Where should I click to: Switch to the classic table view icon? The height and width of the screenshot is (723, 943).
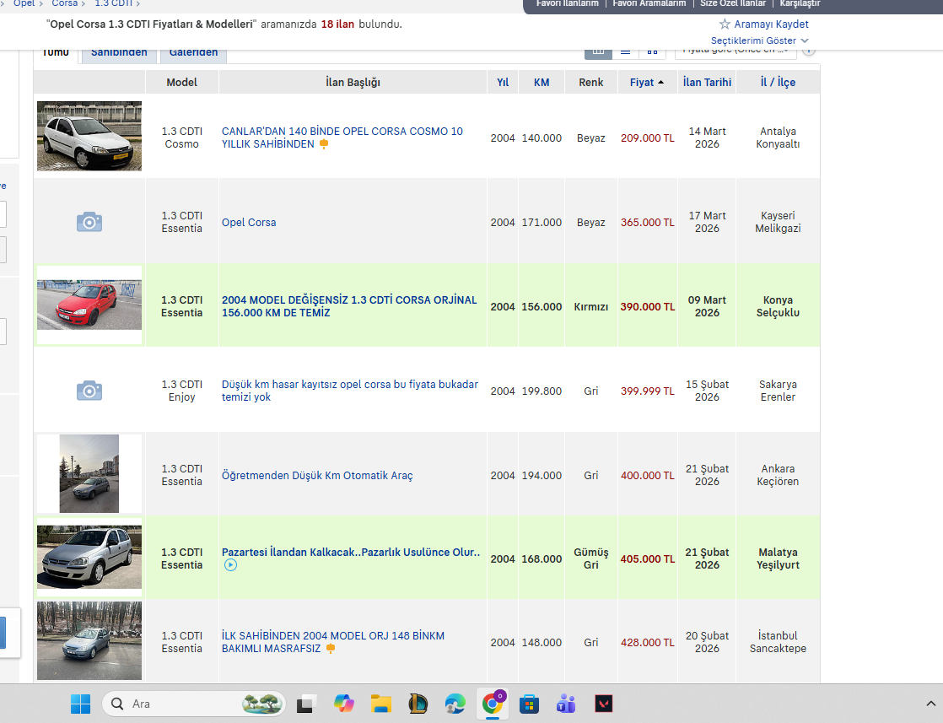point(598,51)
